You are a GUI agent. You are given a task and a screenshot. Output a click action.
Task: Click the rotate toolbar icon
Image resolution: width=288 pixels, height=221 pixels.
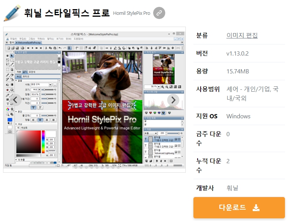pos(124,48)
